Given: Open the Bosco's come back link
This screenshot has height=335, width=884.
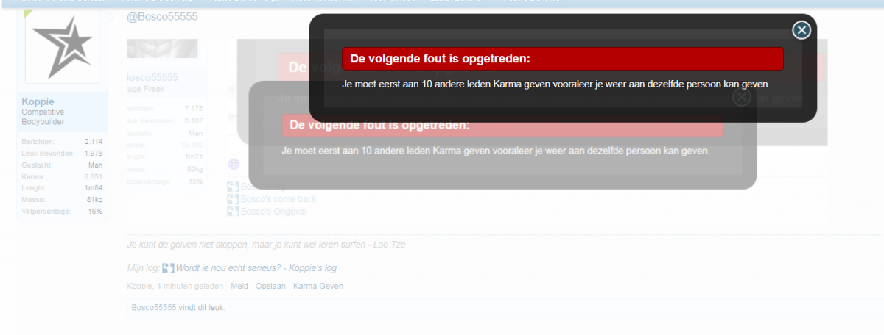Looking at the screenshot, I should (278, 199).
